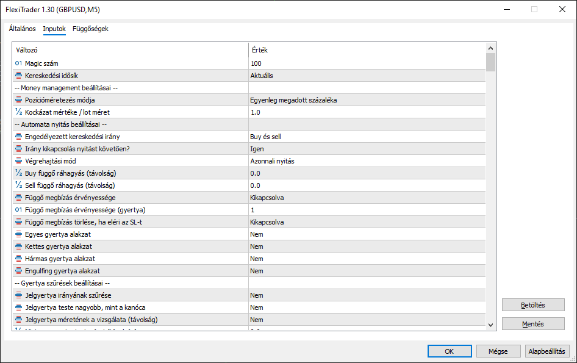The height and width of the screenshot is (363, 577).
Task: Click the fraction icon beside Buy függő ráhagyás
Action: point(18,173)
